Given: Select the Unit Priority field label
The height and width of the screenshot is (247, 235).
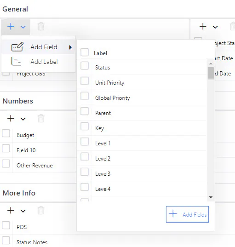Looking at the screenshot, I should click(110, 83).
